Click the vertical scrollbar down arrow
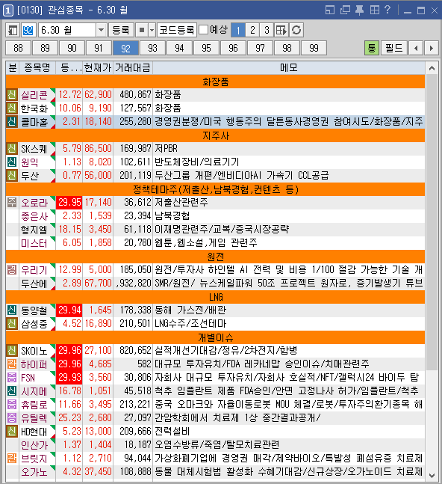 pos(432,476)
